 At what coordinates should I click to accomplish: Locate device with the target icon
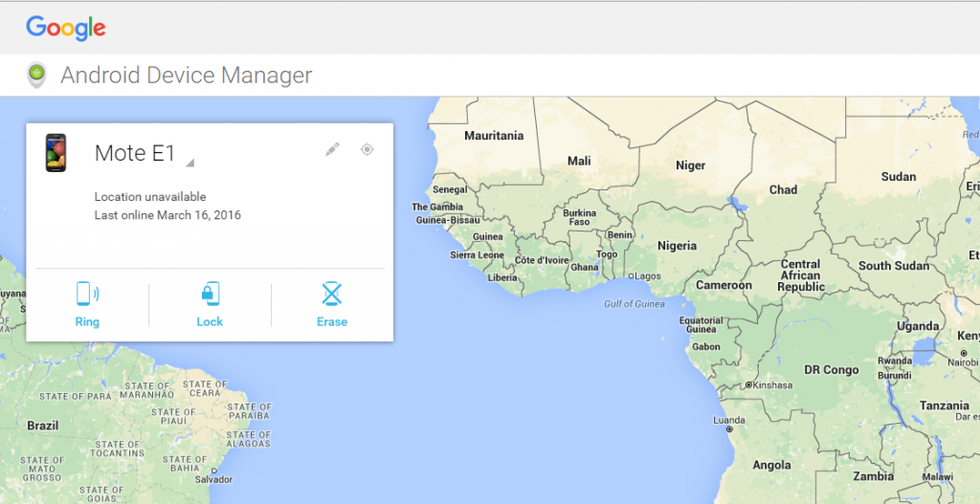[x=367, y=149]
